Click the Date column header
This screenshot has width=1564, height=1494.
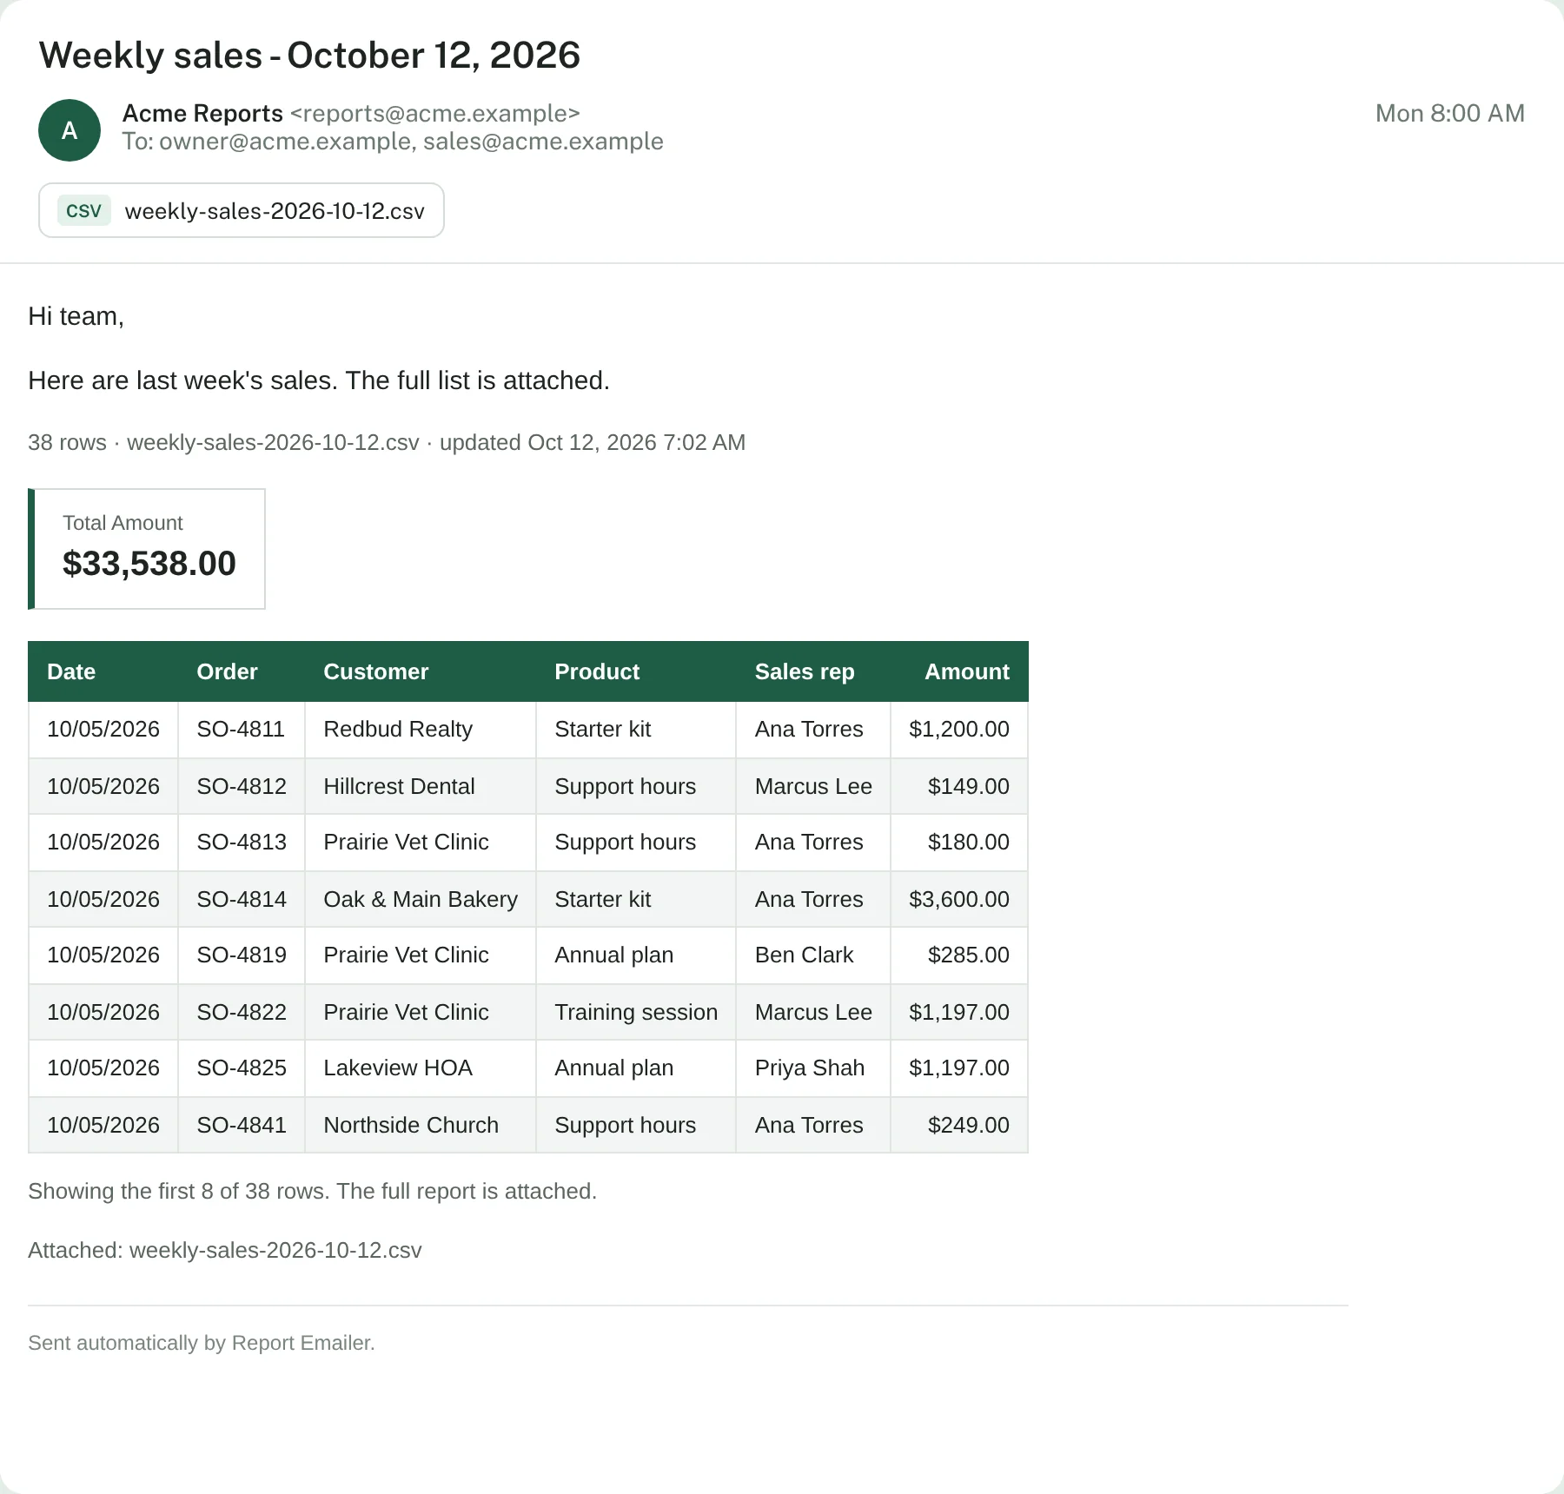point(103,671)
